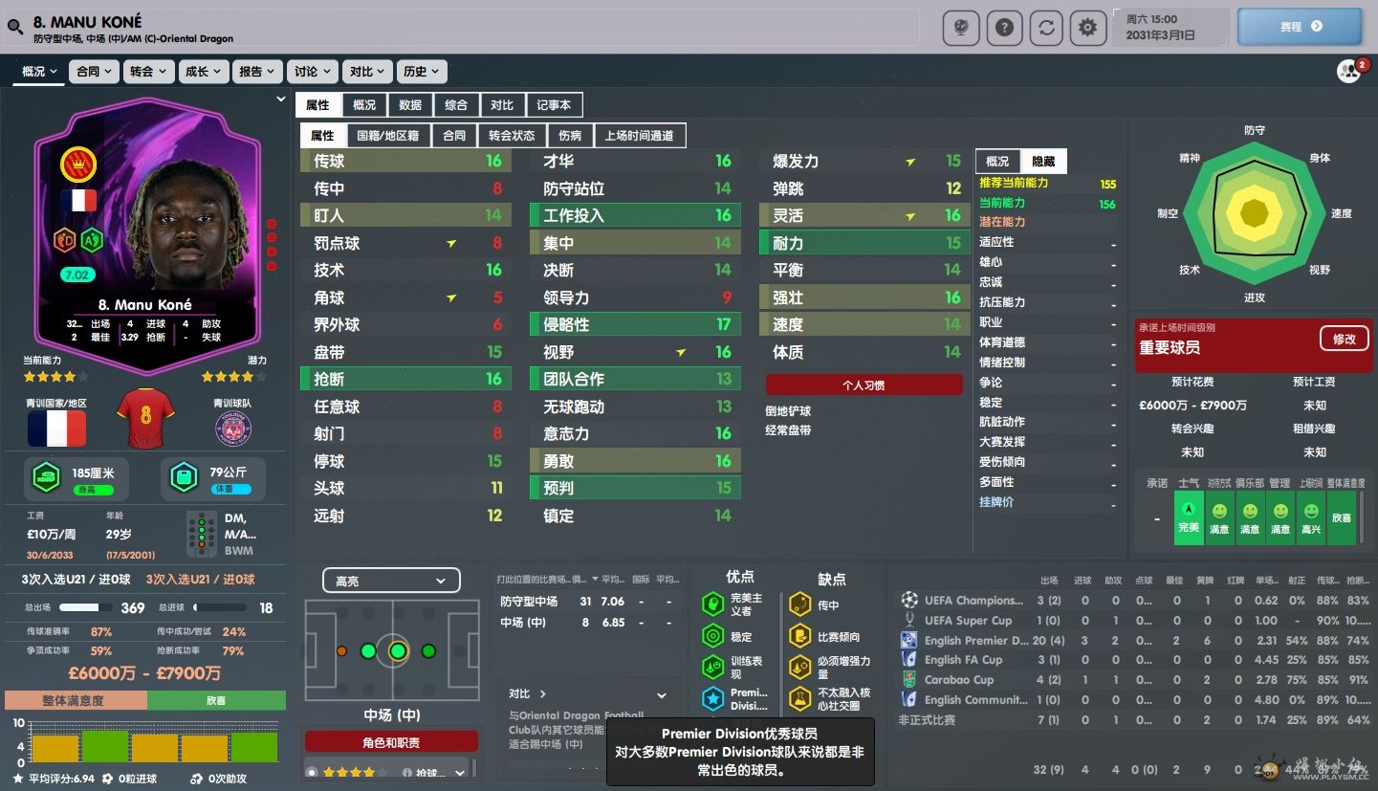Viewport: 1378px width, 791px height.
Task: Select the 概况 tab beside 隐藏
Action: (x=997, y=162)
